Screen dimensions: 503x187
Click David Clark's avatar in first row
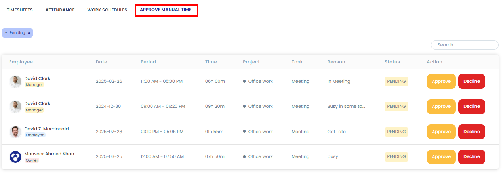click(15, 82)
